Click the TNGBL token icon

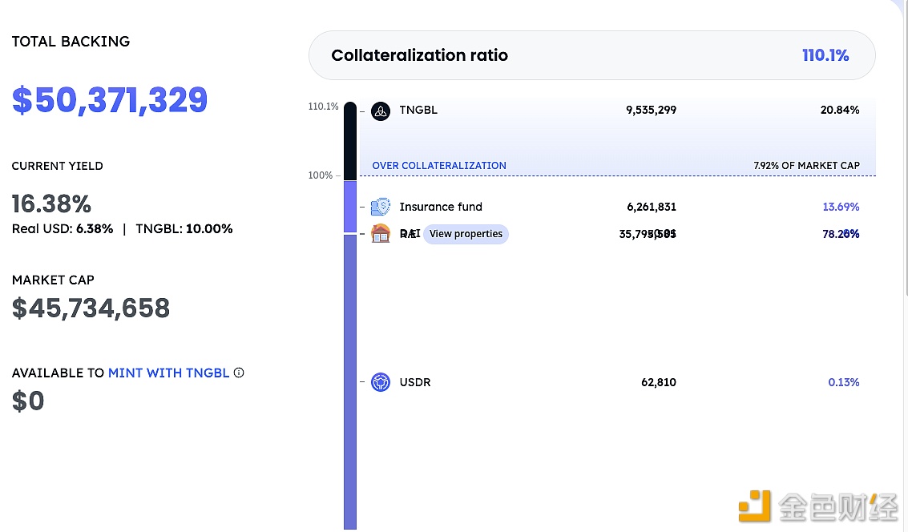tap(381, 111)
